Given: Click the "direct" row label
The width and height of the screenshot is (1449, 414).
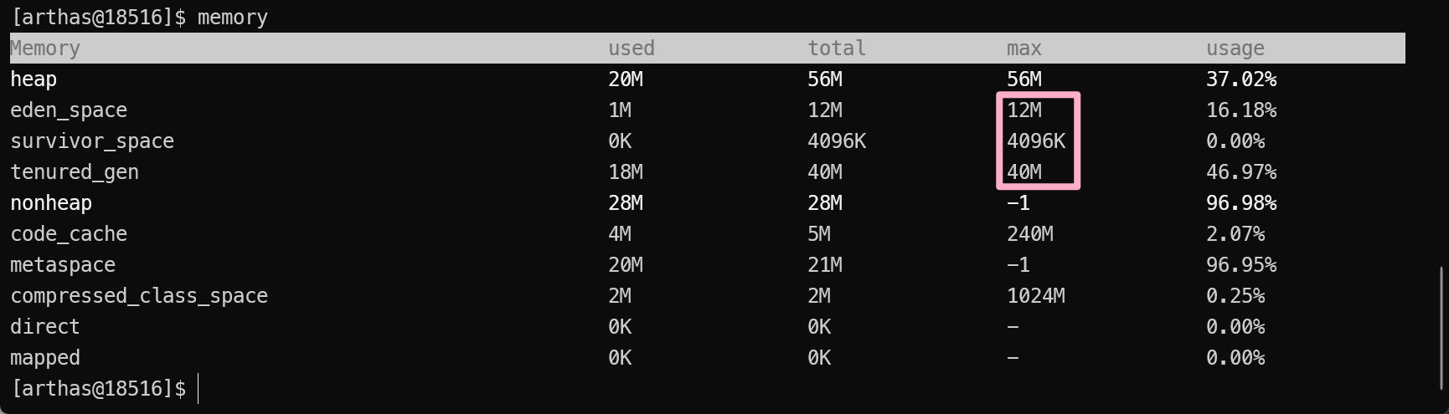Looking at the screenshot, I should pos(45,327).
